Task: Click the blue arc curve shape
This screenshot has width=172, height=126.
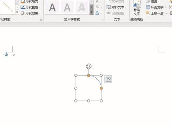Action: point(97,79)
